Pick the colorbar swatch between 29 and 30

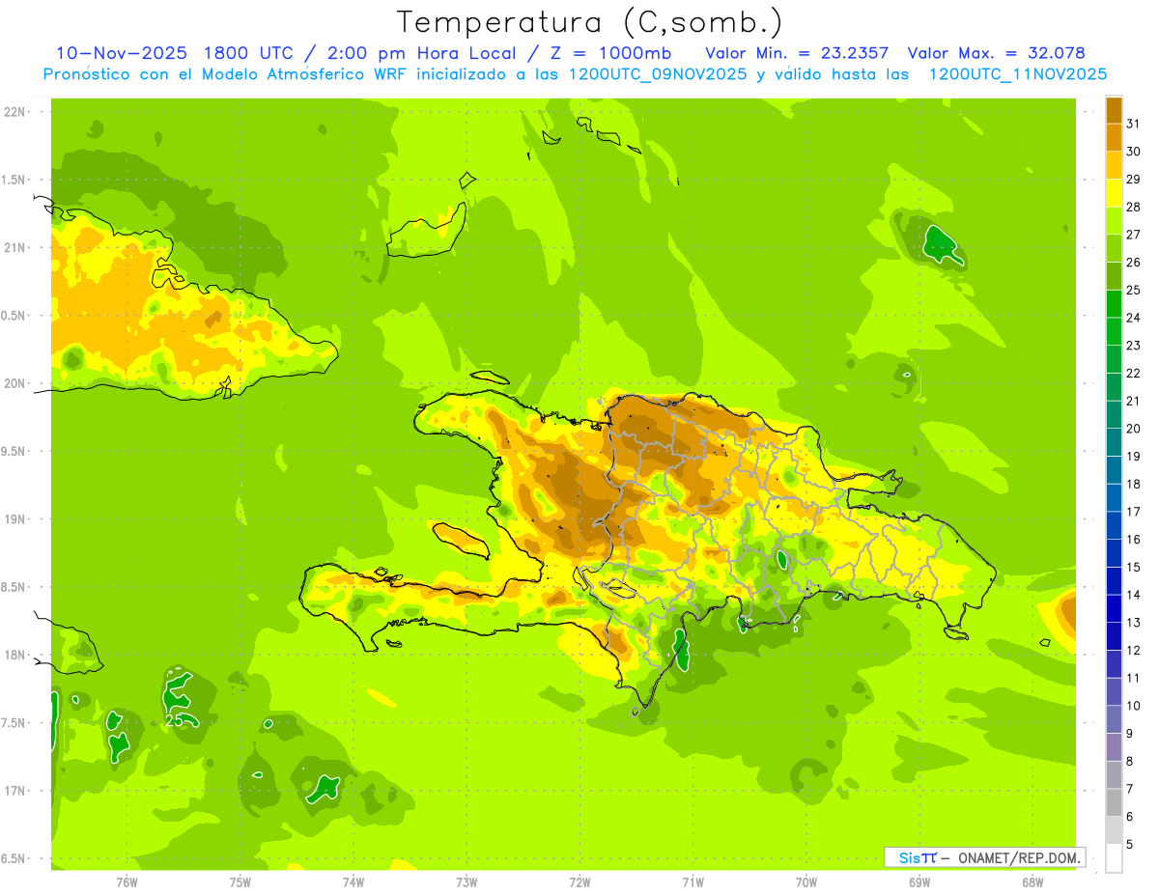1114,165
